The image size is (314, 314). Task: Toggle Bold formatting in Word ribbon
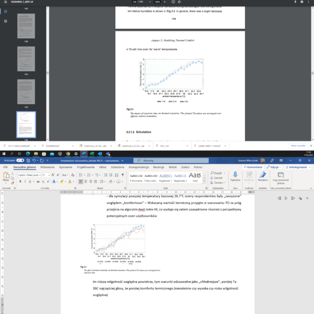(20, 182)
